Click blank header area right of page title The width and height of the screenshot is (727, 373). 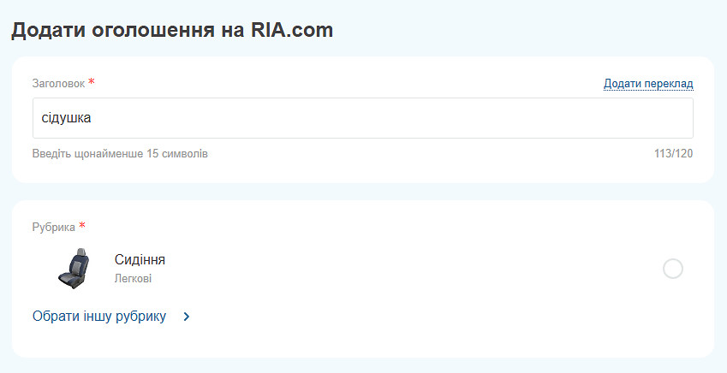pos(531,31)
